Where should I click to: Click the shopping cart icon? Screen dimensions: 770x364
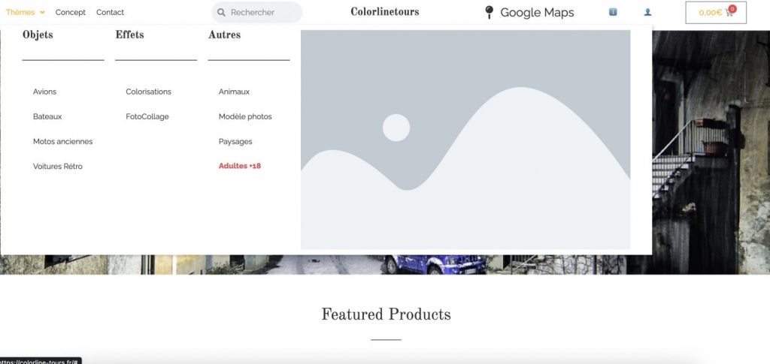[x=729, y=13]
